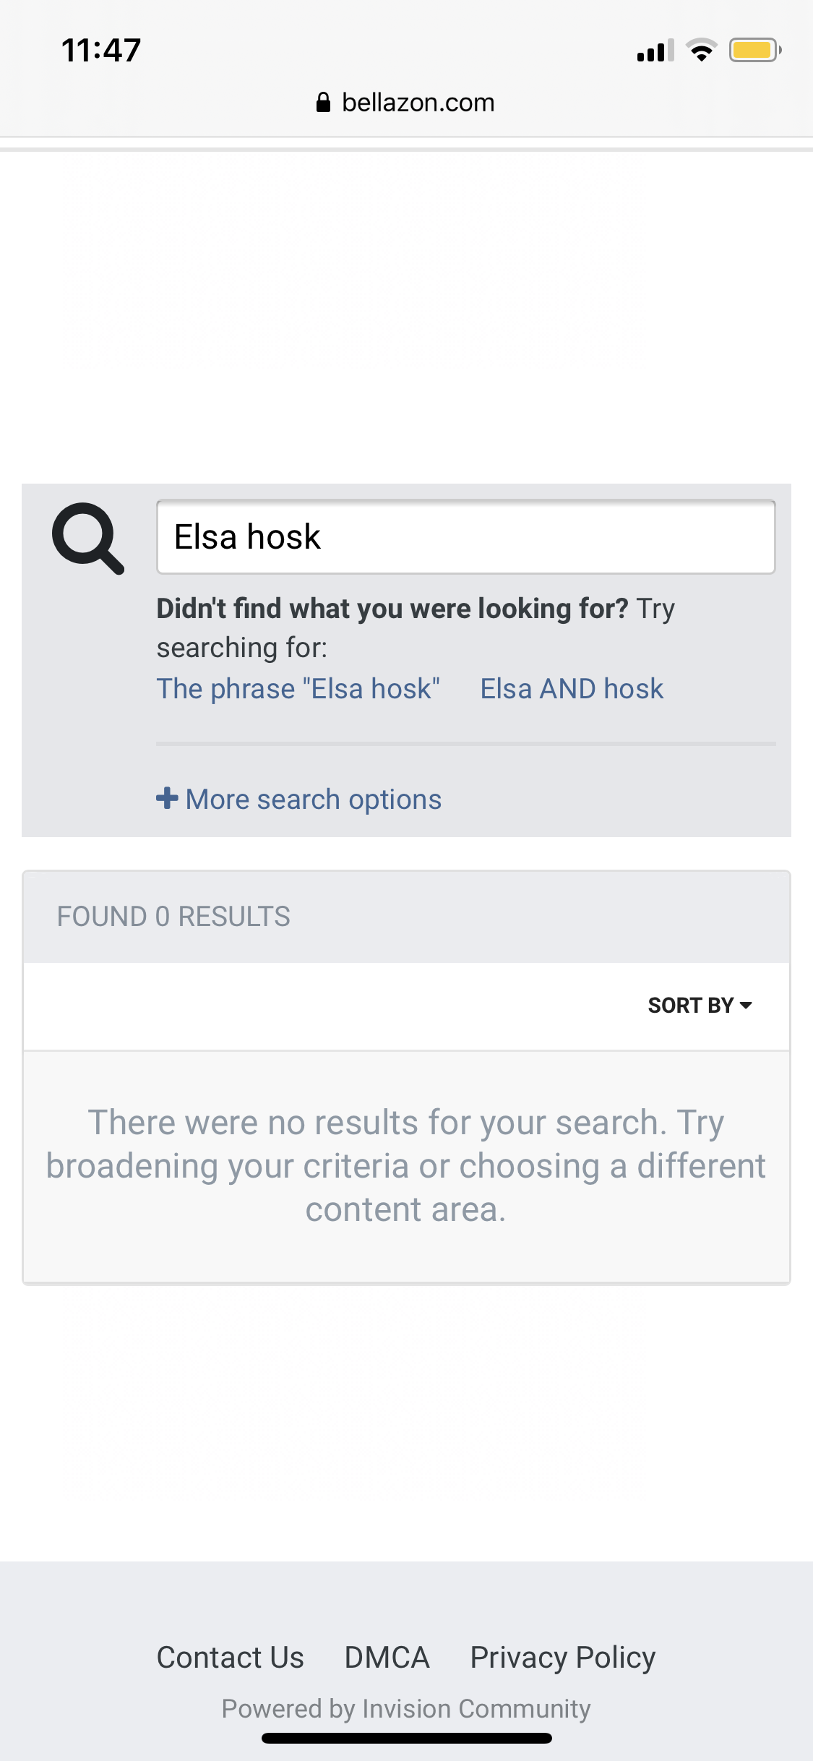The image size is (813, 1761).
Task: Click the FOUND 0 RESULTS header
Action: tap(173, 917)
